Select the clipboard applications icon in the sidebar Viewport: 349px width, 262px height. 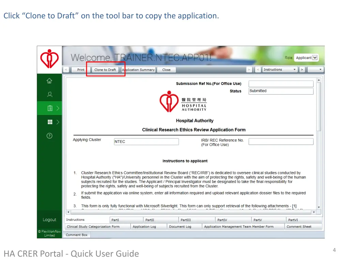(50, 108)
